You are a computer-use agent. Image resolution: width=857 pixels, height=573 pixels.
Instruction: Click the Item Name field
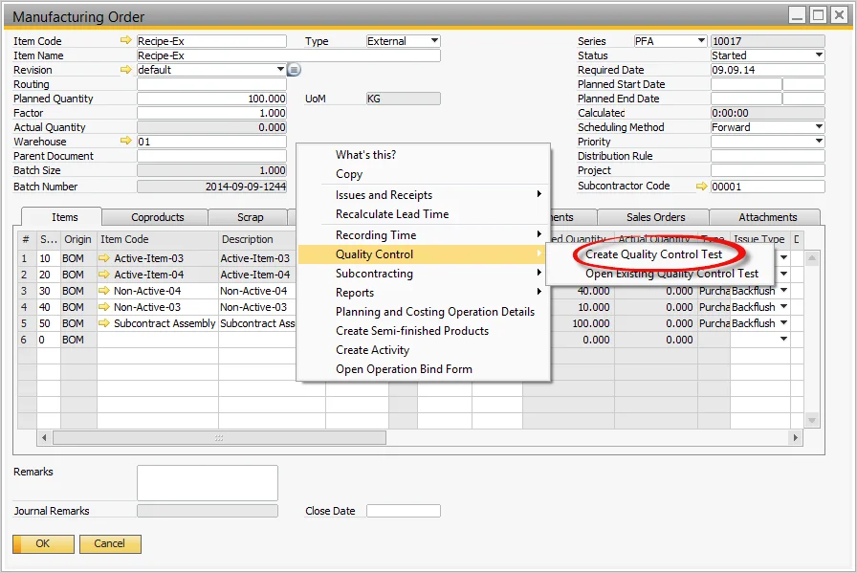pos(289,55)
